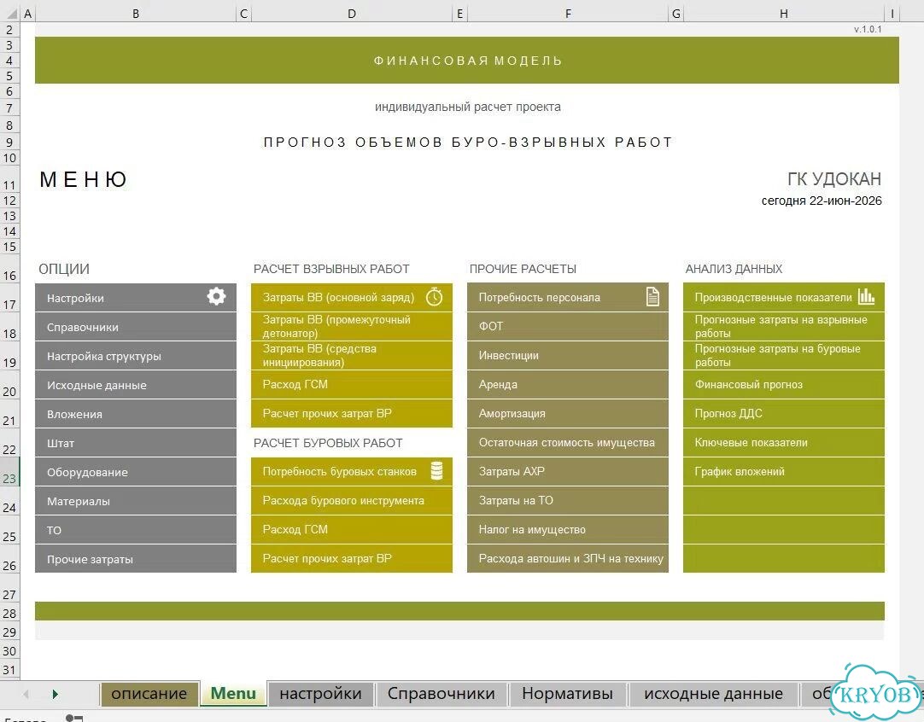Click the Финансовый прогноз button

784,385
